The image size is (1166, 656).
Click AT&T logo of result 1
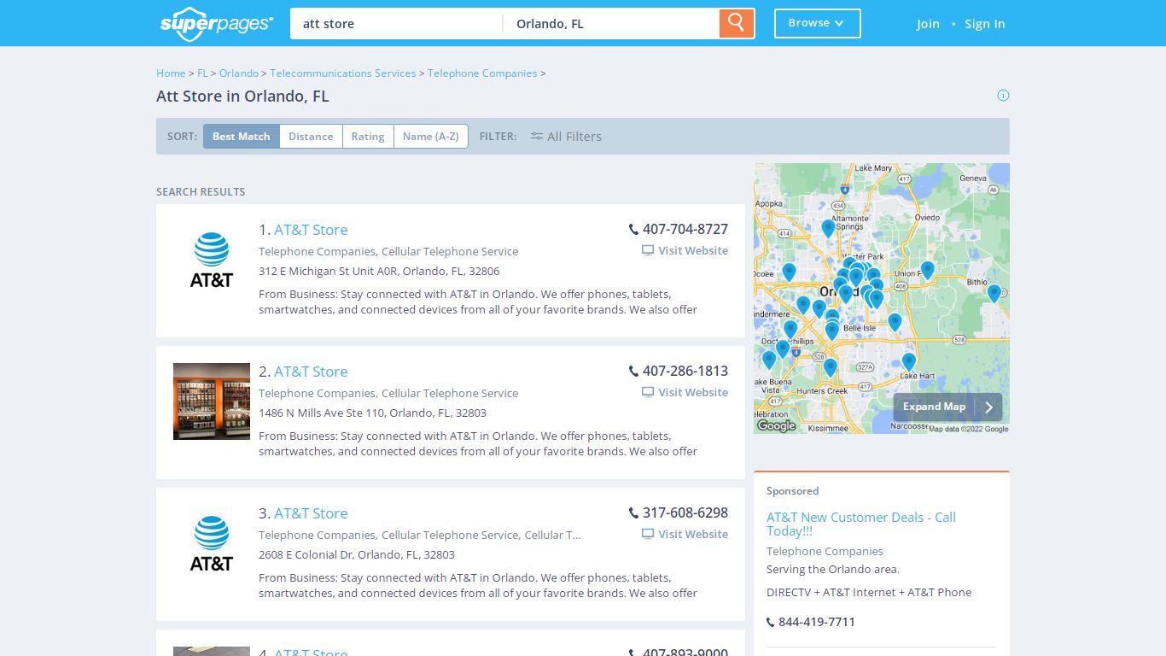[x=212, y=260]
